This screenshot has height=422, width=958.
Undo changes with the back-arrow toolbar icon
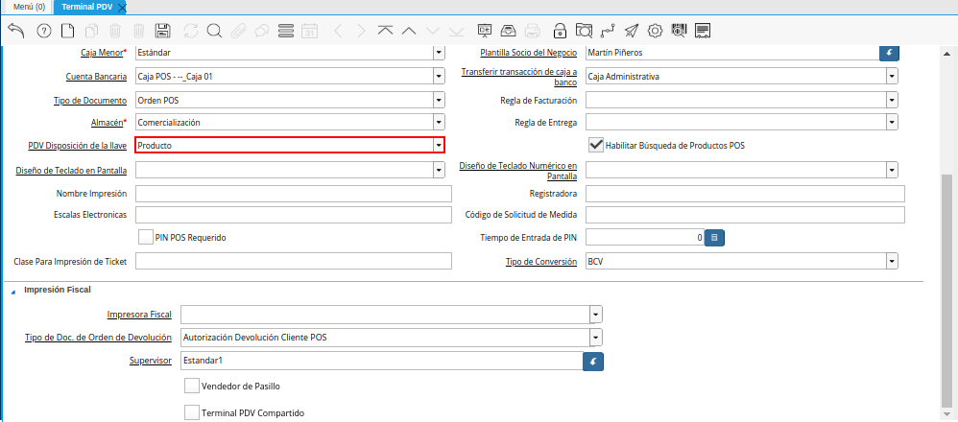tap(16, 31)
